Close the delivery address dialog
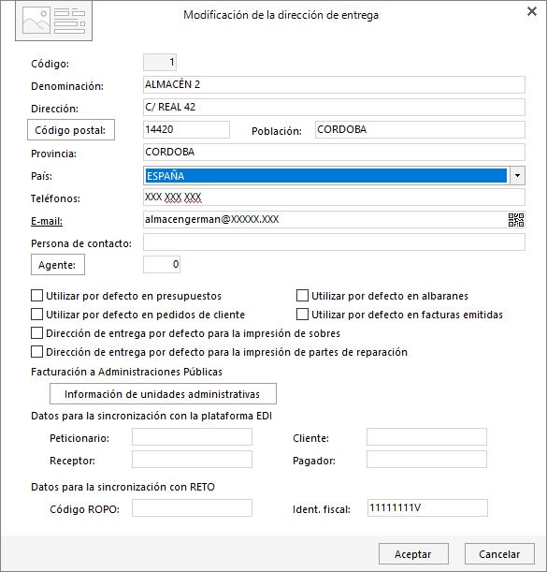 [532, 11]
